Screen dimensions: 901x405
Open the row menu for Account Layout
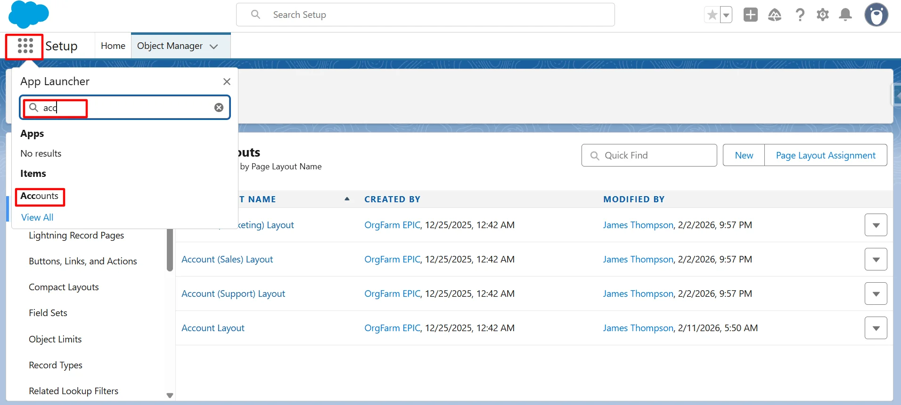[876, 328]
